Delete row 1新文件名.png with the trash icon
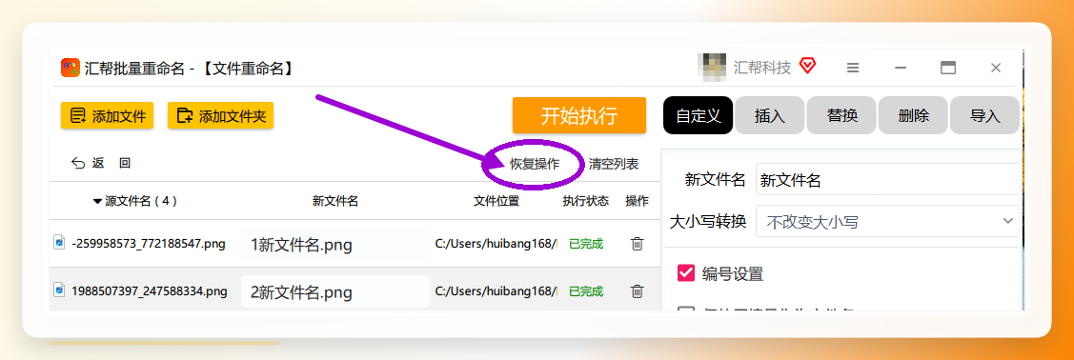The image size is (1074, 360). click(x=637, y=244)
